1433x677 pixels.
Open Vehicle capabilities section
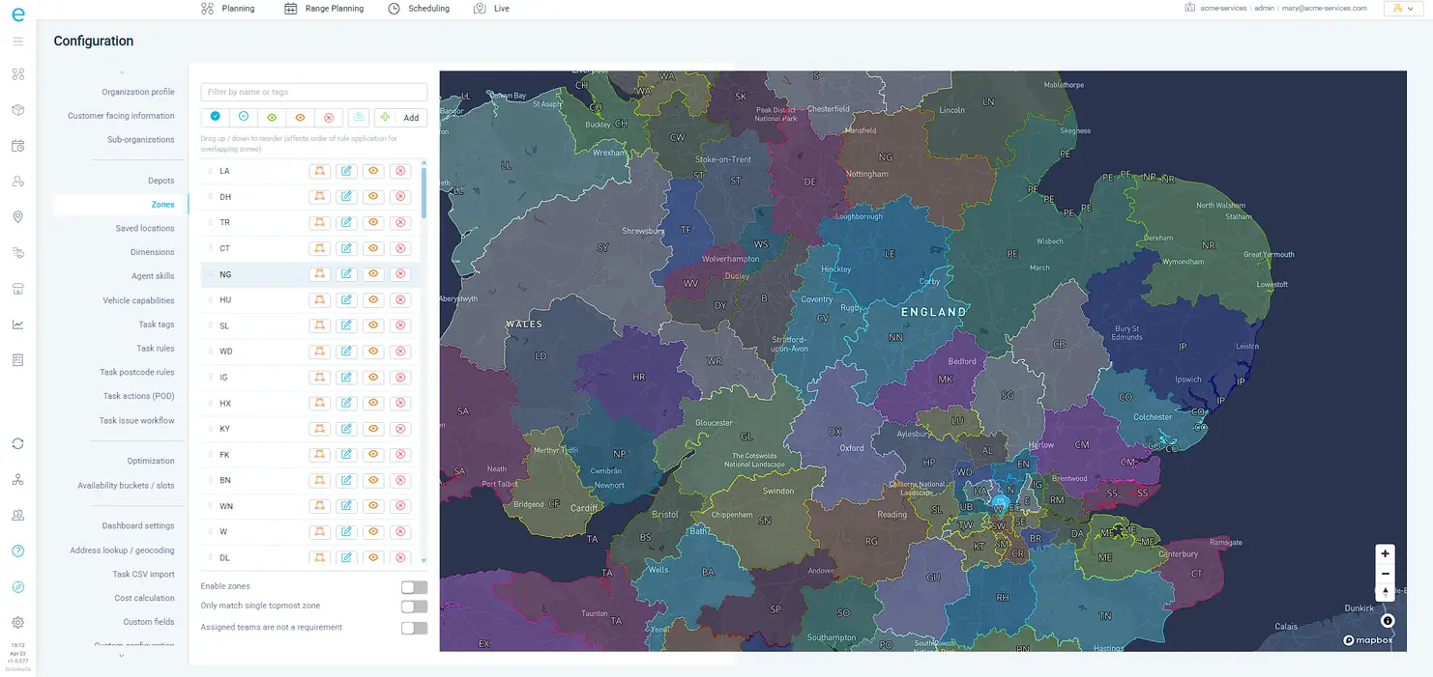coord(138,300)
